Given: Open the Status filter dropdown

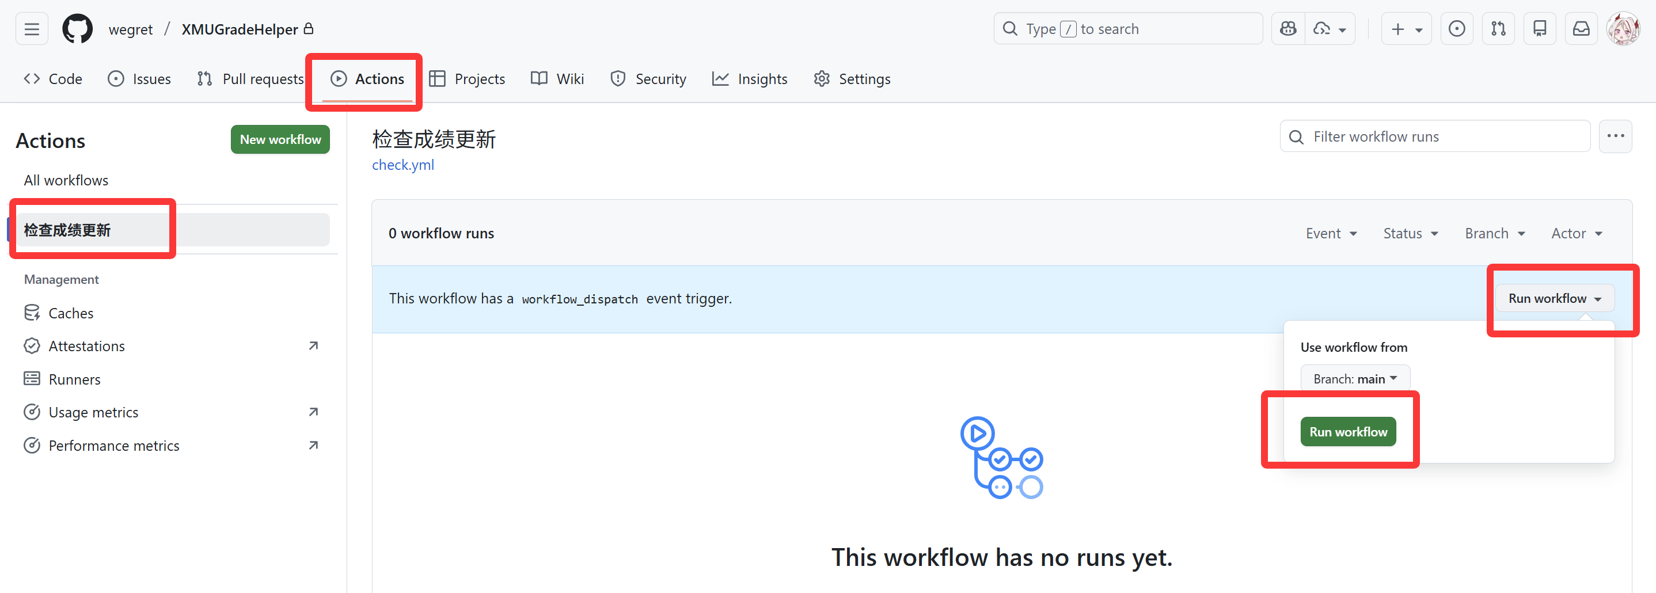Looking at the screenshot, I should (1411, 233).
